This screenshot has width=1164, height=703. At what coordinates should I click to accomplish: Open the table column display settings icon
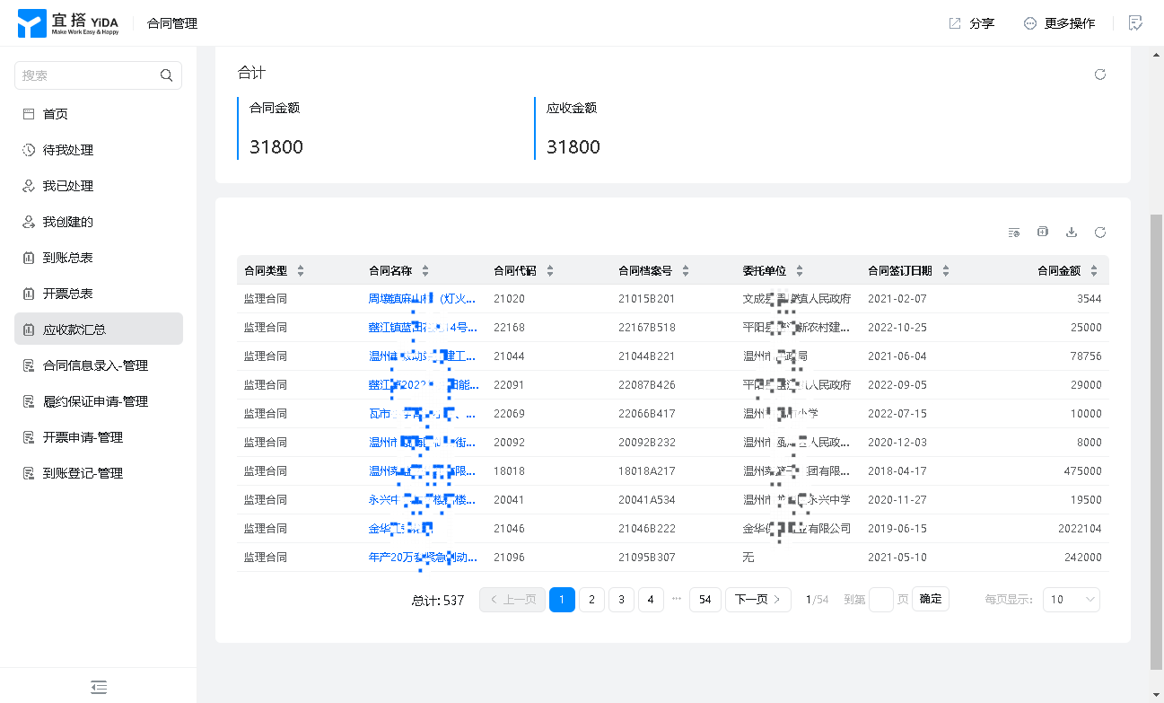[1014, 233]
